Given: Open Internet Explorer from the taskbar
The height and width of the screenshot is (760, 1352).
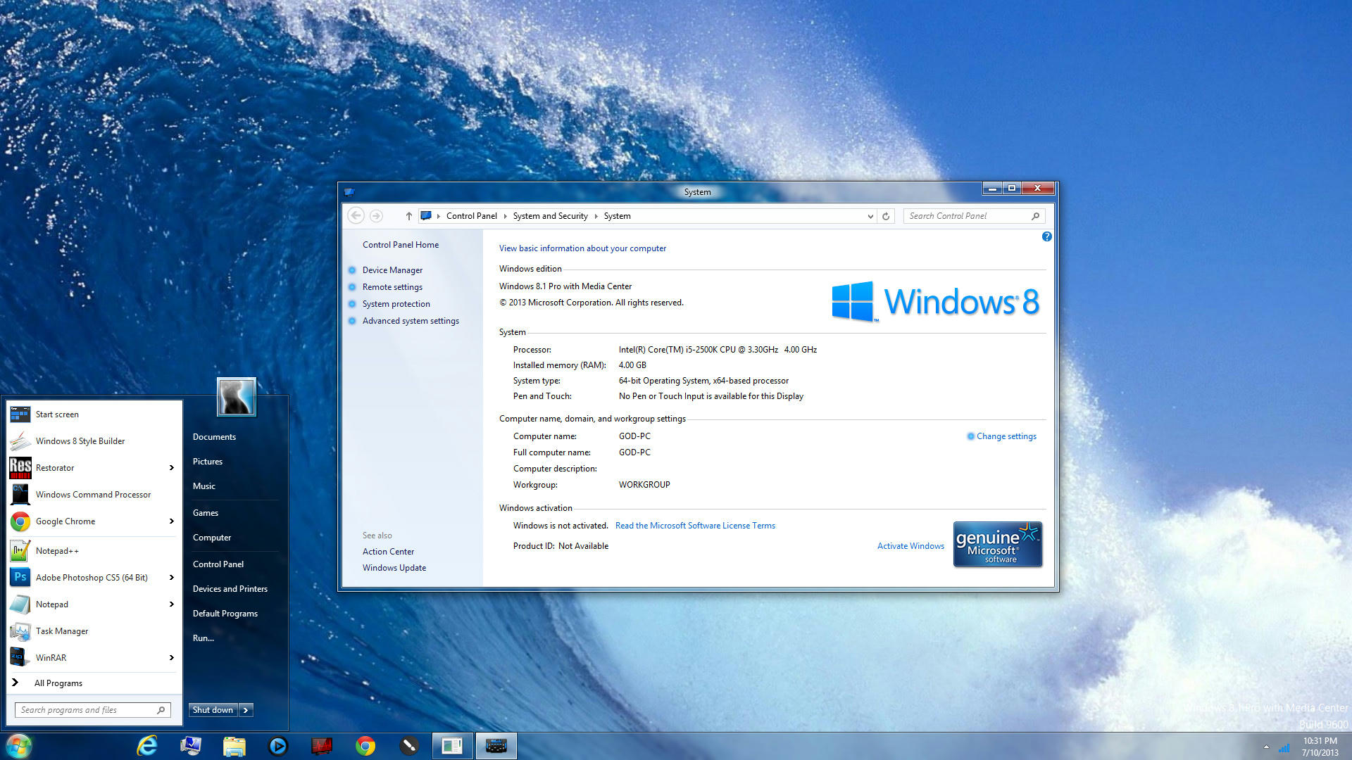Looking at the screenshot, I should click(146, 745).
